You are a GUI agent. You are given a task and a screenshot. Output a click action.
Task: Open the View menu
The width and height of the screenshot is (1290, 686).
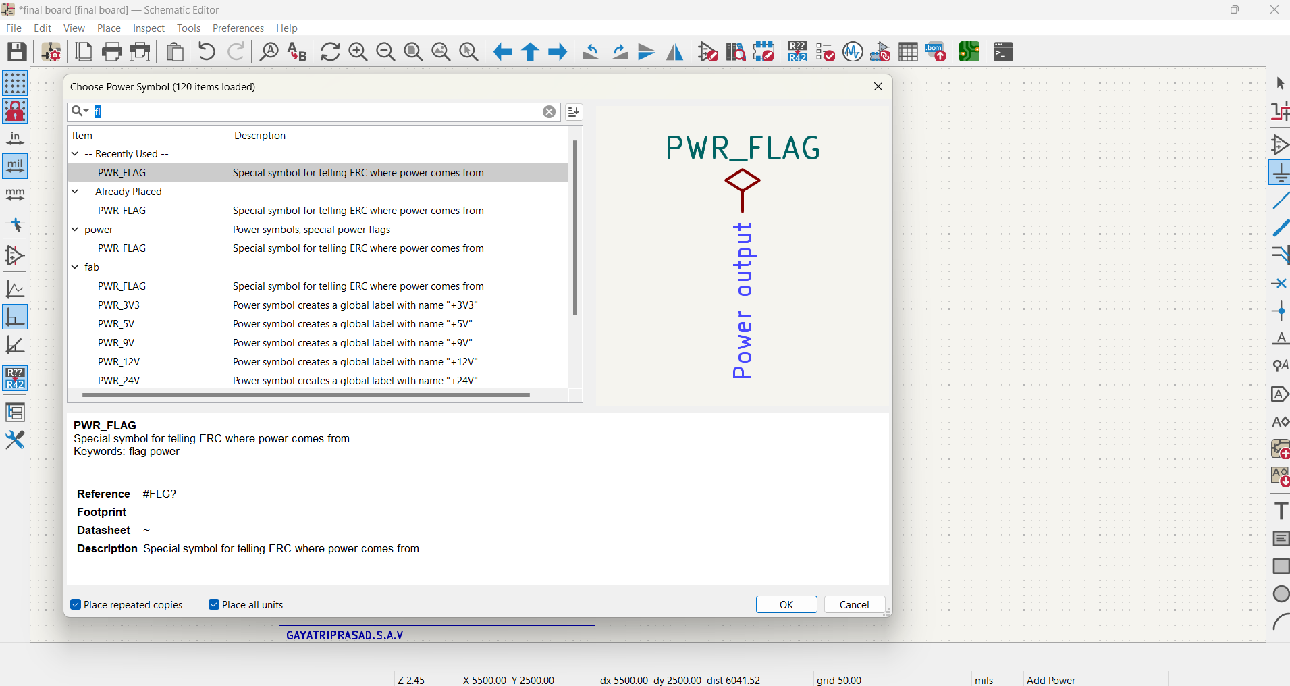click(x=74, y=28)
